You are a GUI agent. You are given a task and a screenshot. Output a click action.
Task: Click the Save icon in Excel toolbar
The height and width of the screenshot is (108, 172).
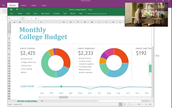11,9
